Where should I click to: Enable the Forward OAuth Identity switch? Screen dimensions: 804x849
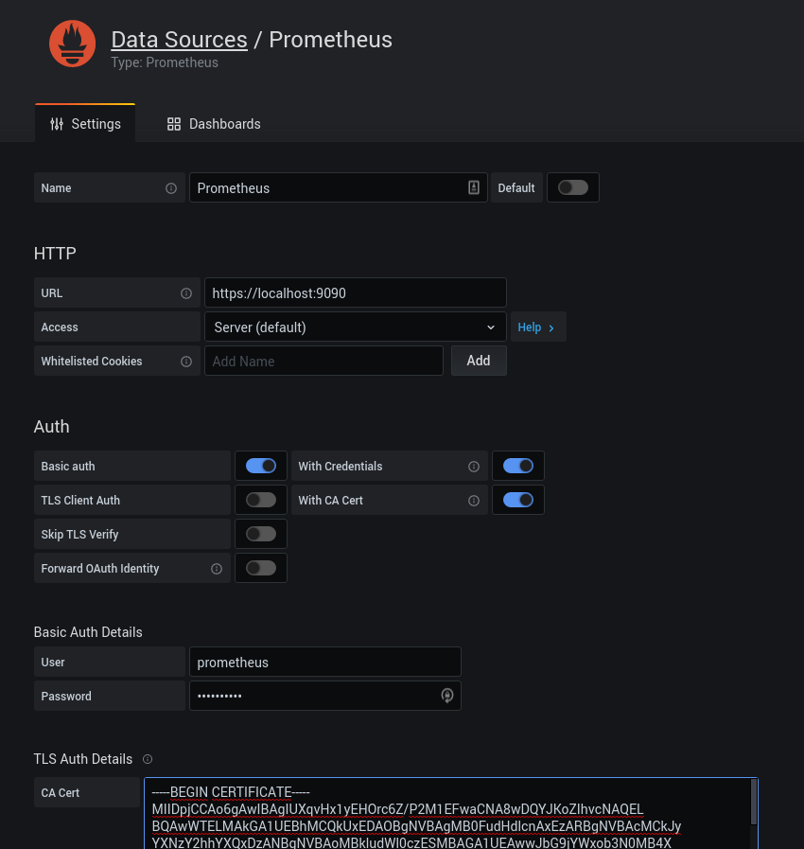coord(261,568)
